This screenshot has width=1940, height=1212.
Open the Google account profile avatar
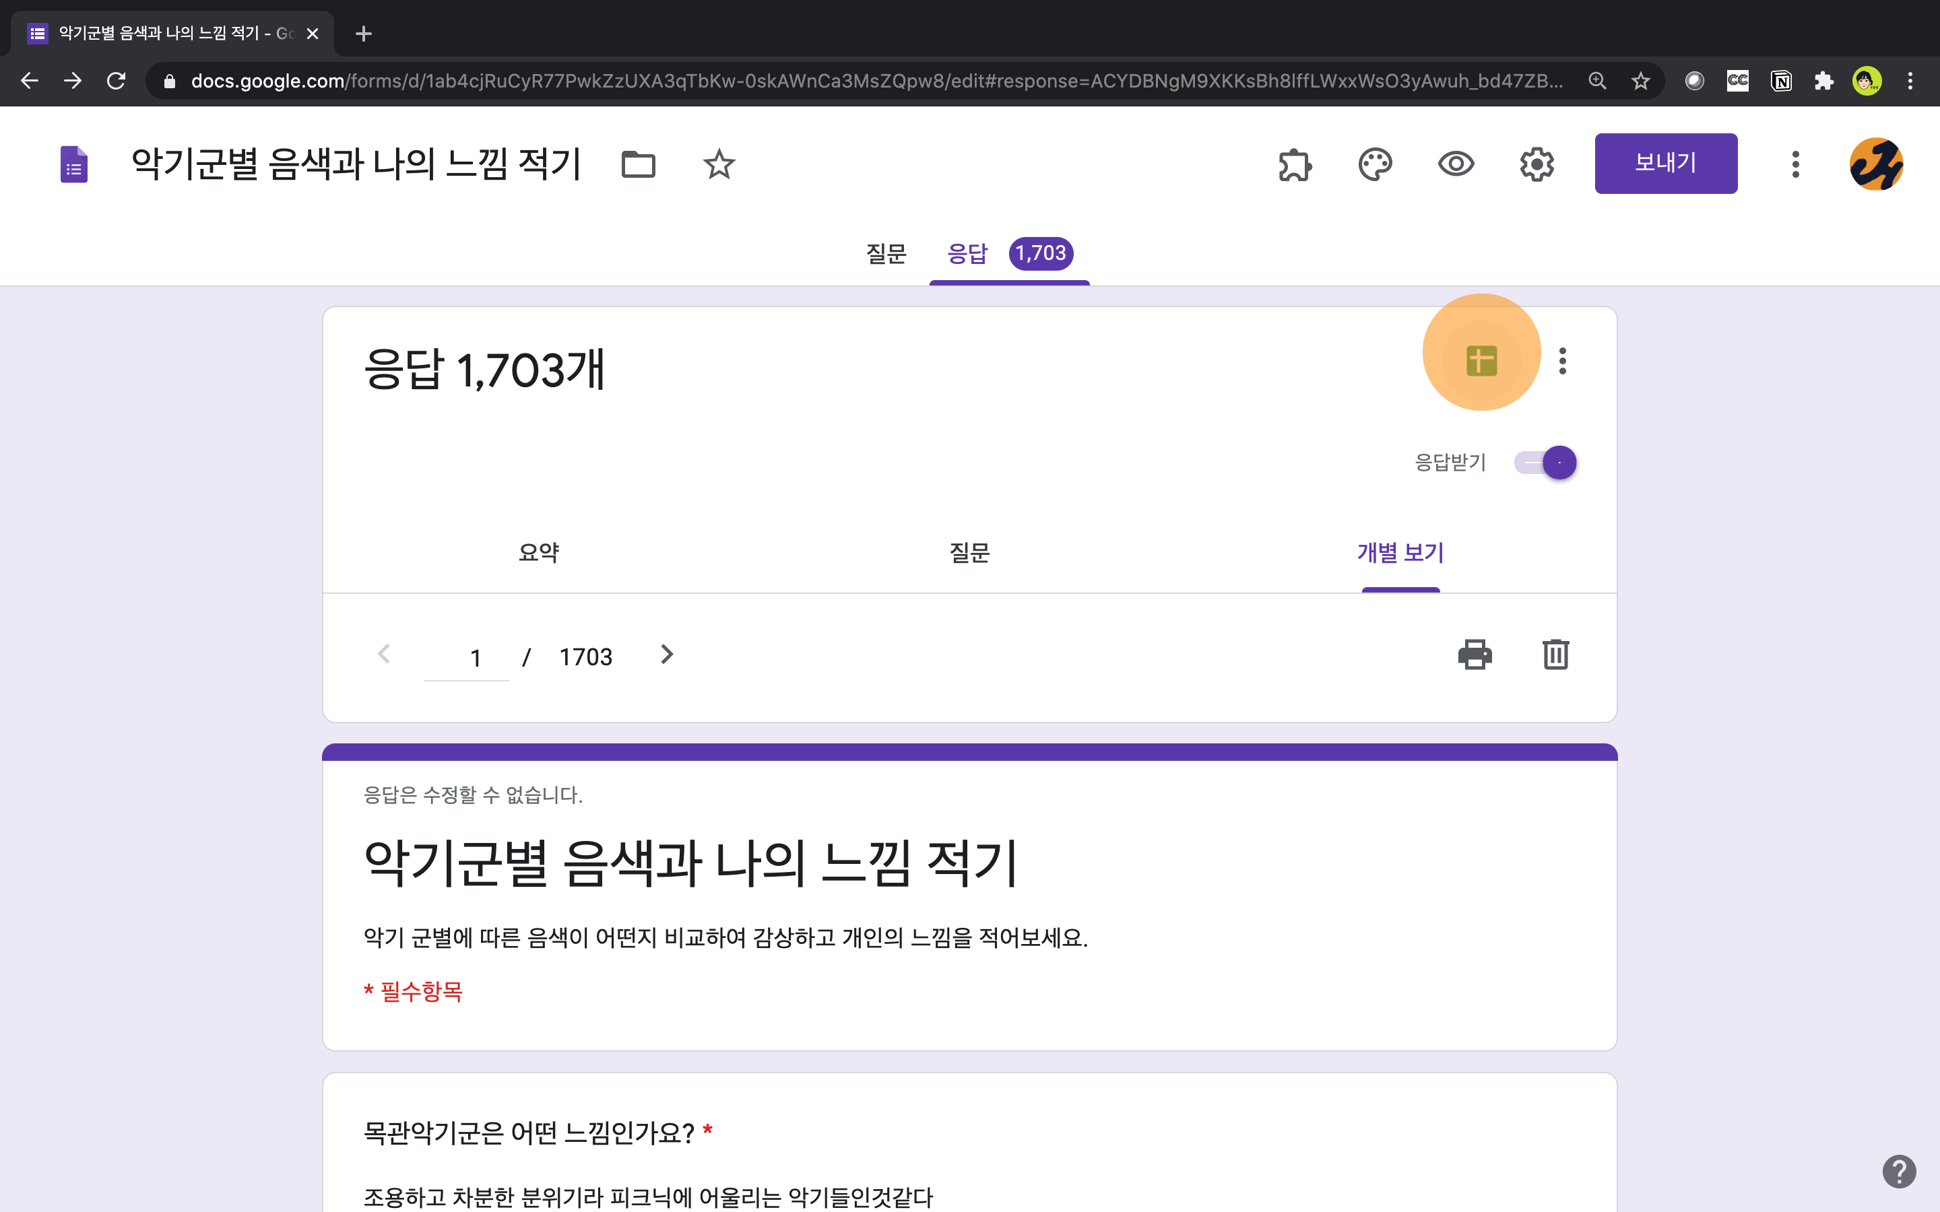(x=1875, y=164)
